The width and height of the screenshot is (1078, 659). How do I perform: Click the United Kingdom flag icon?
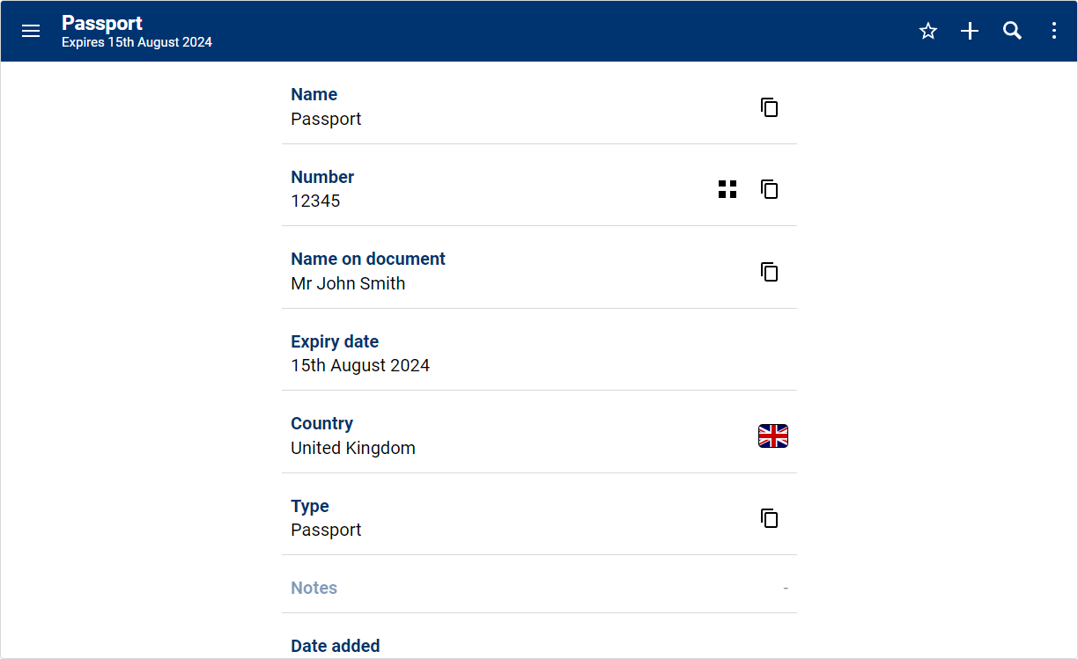[x=772, y=436]
